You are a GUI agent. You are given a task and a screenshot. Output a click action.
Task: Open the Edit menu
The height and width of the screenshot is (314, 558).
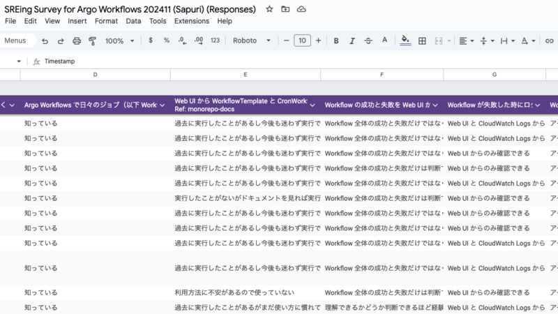30,21
